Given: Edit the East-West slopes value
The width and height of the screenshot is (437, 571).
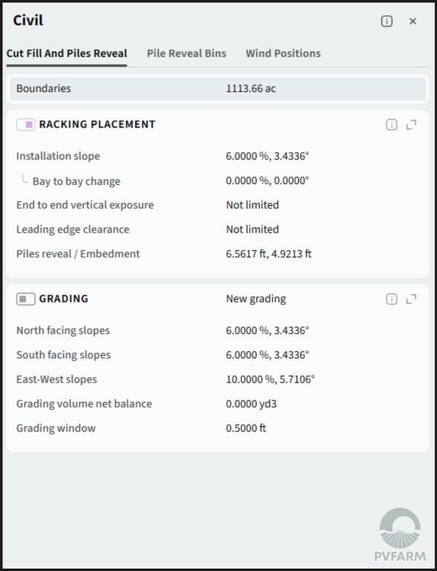Looking at the screenshot, I should pyautogui.click(x=270, y=379).
